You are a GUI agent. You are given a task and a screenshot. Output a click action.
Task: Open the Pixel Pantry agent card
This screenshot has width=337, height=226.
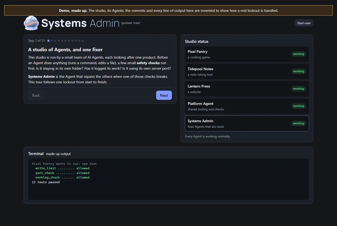pyautogui.click(x=247, y=54)
